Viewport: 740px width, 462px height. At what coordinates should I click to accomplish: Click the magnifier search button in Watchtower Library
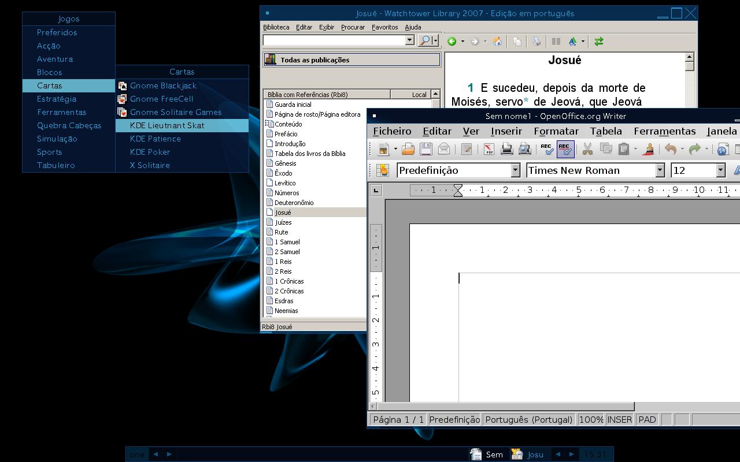tap(425, 40)
